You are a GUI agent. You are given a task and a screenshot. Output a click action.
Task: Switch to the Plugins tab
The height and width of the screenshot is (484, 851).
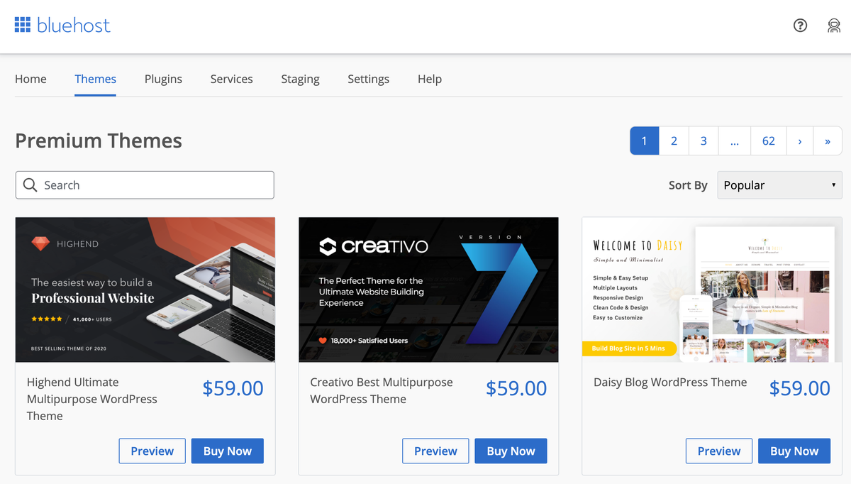(x=163, y=79)
